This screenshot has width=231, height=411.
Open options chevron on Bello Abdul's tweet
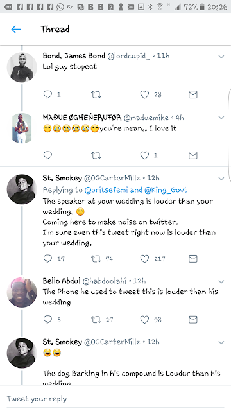[x=221, y=282]
